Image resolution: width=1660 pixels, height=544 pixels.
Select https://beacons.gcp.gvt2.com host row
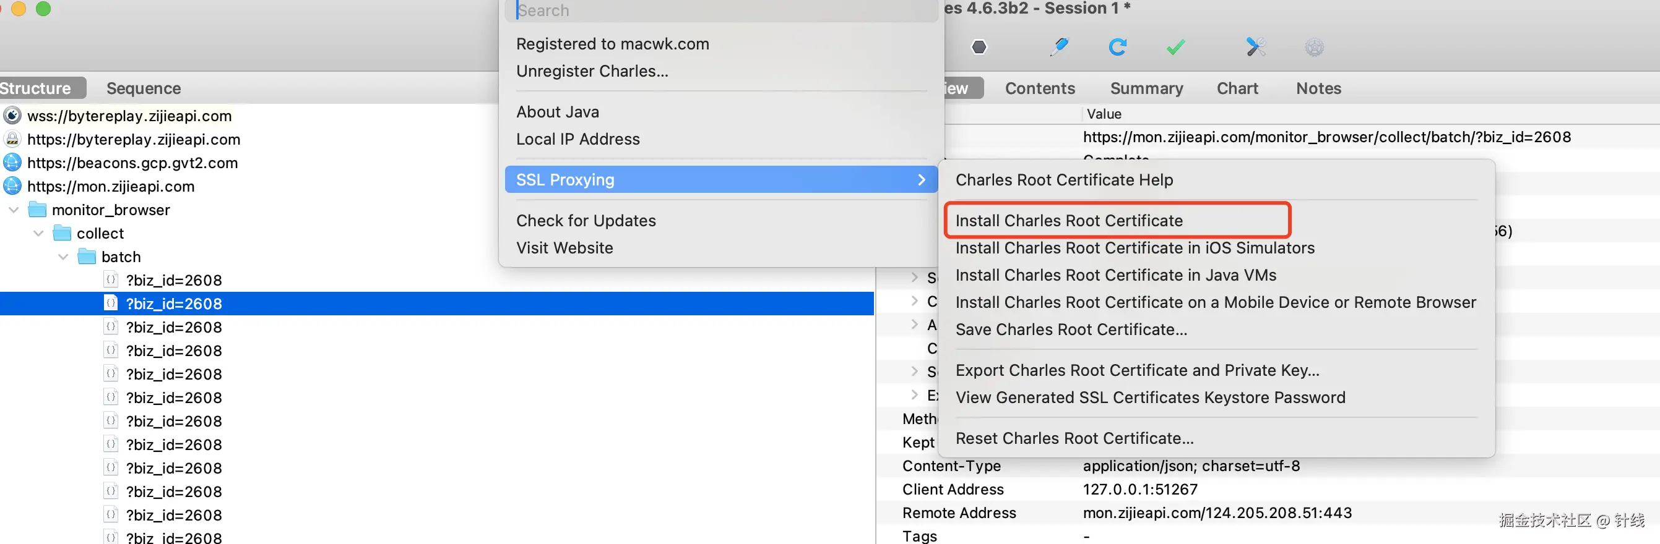pyautogui.click(x=132, y=163)
